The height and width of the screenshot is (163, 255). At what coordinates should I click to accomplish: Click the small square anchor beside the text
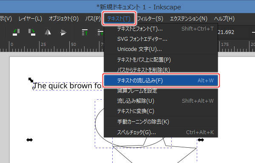pyautogui.click(x=33, y=88)
